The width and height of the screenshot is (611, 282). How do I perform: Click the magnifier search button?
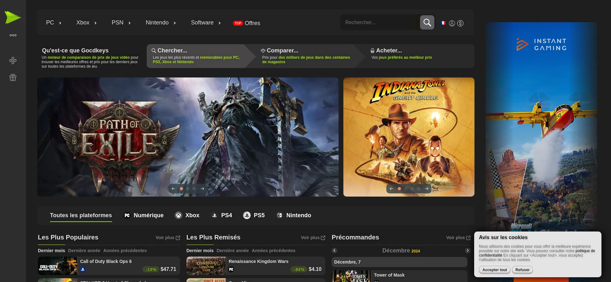tap(427, 23)
